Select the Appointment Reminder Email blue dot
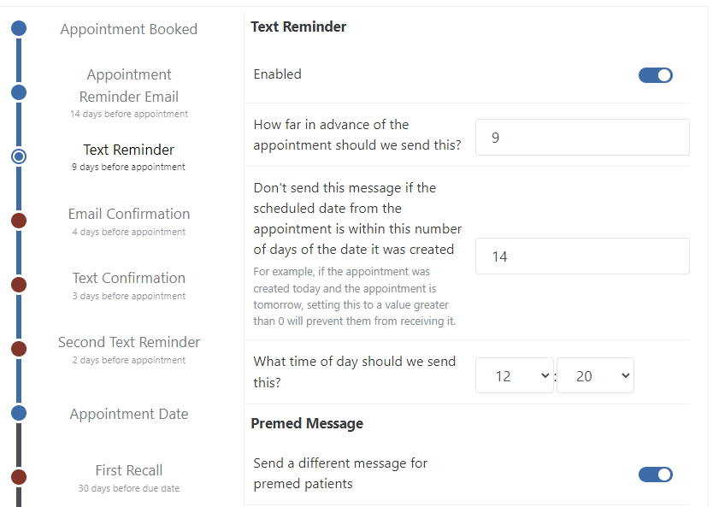 point(19,92)
